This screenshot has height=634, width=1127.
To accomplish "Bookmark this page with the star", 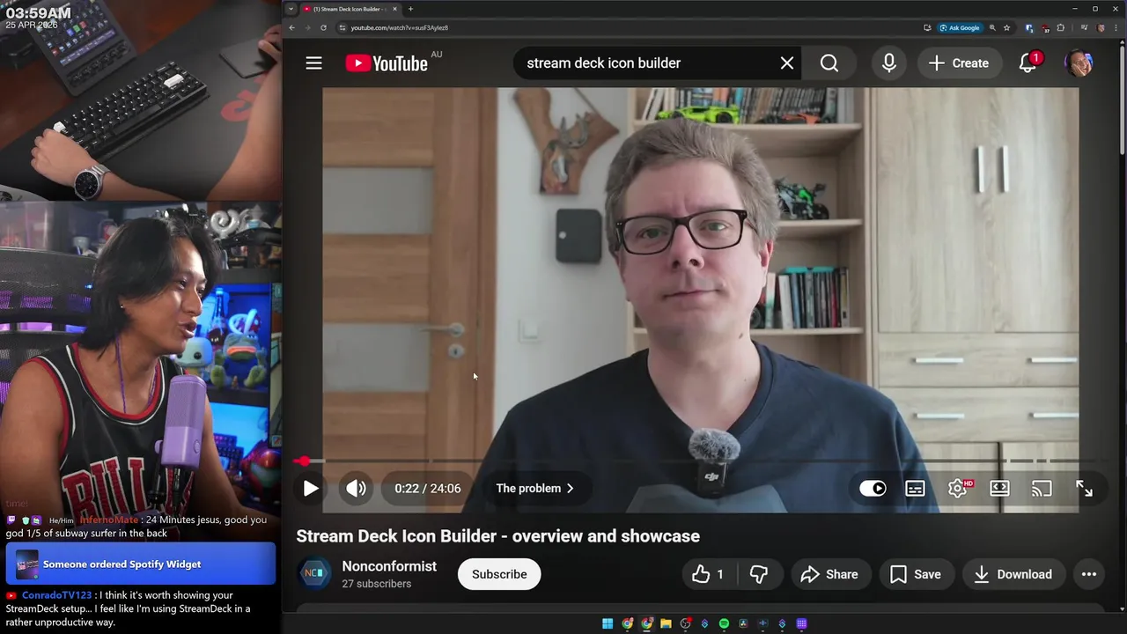I will 1006,27.
